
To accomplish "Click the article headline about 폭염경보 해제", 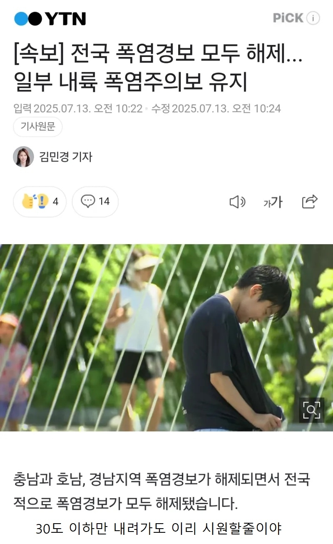I will 158,68.
